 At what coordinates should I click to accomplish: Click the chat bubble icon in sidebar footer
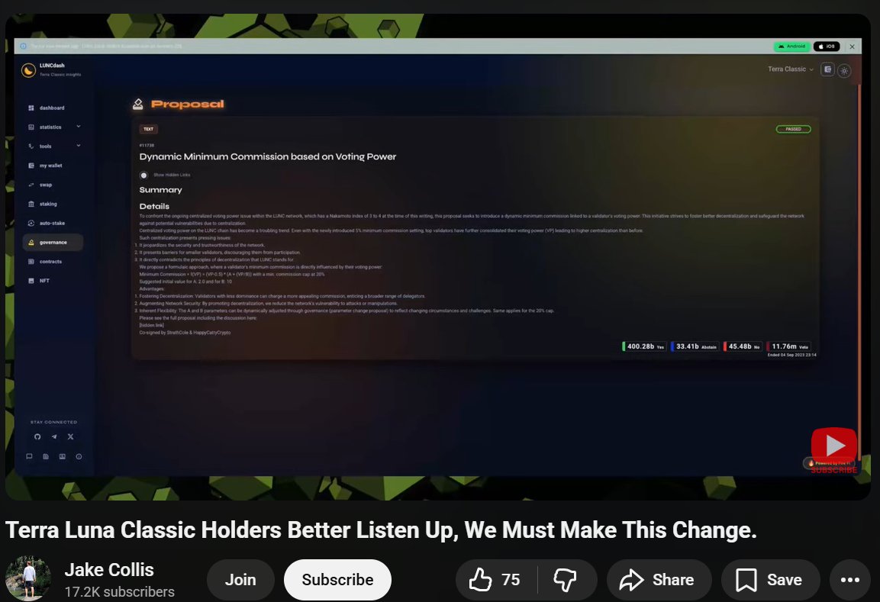click(x=29, y=457)
